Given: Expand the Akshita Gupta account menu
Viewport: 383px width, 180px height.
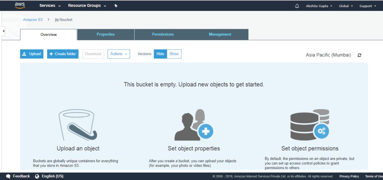Looking at the screenshot, I should (319, 6).
